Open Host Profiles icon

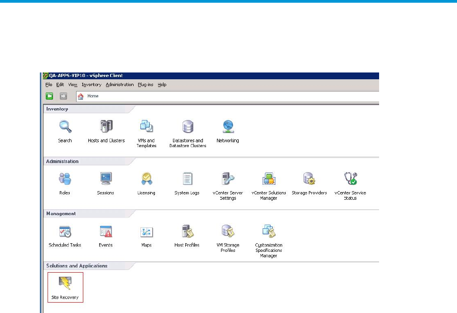point(187,231)
